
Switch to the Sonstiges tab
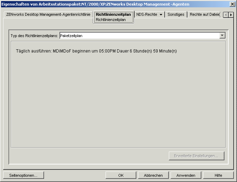click(176, 14)
